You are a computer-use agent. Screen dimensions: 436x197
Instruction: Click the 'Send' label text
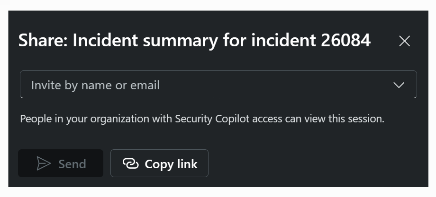point(72,164)
